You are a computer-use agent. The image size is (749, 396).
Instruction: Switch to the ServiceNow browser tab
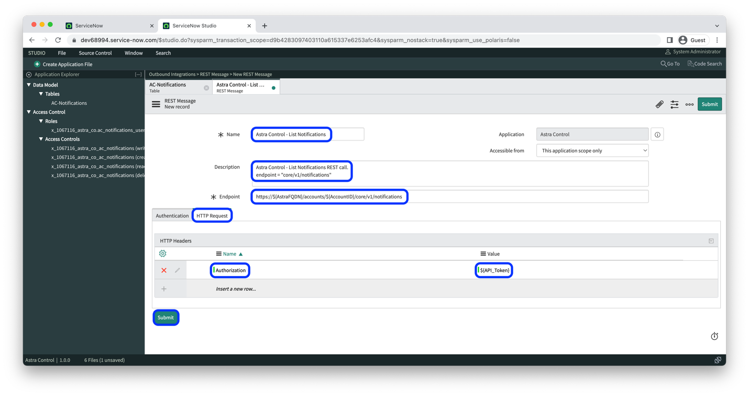point(108,26)
